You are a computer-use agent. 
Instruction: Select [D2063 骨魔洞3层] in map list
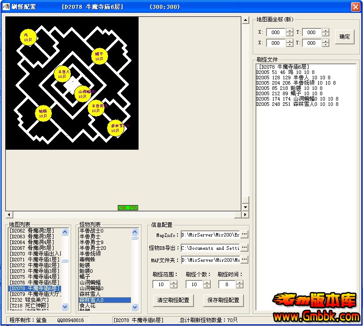click(35, 237)
